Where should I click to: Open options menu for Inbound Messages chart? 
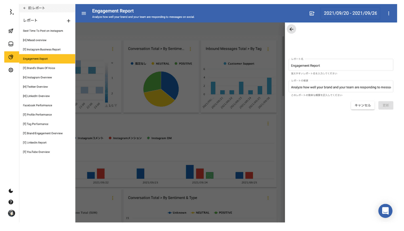tap(268, 49)
